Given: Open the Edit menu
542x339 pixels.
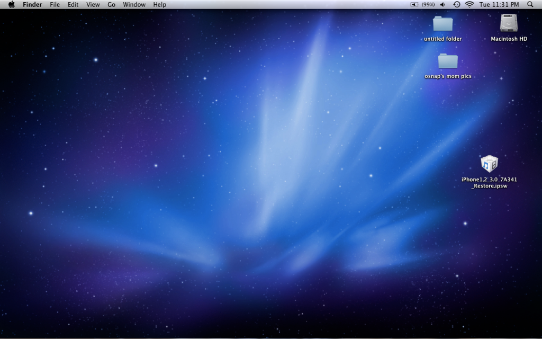Looking at the screenshot, I should click(x=73, y=5).
